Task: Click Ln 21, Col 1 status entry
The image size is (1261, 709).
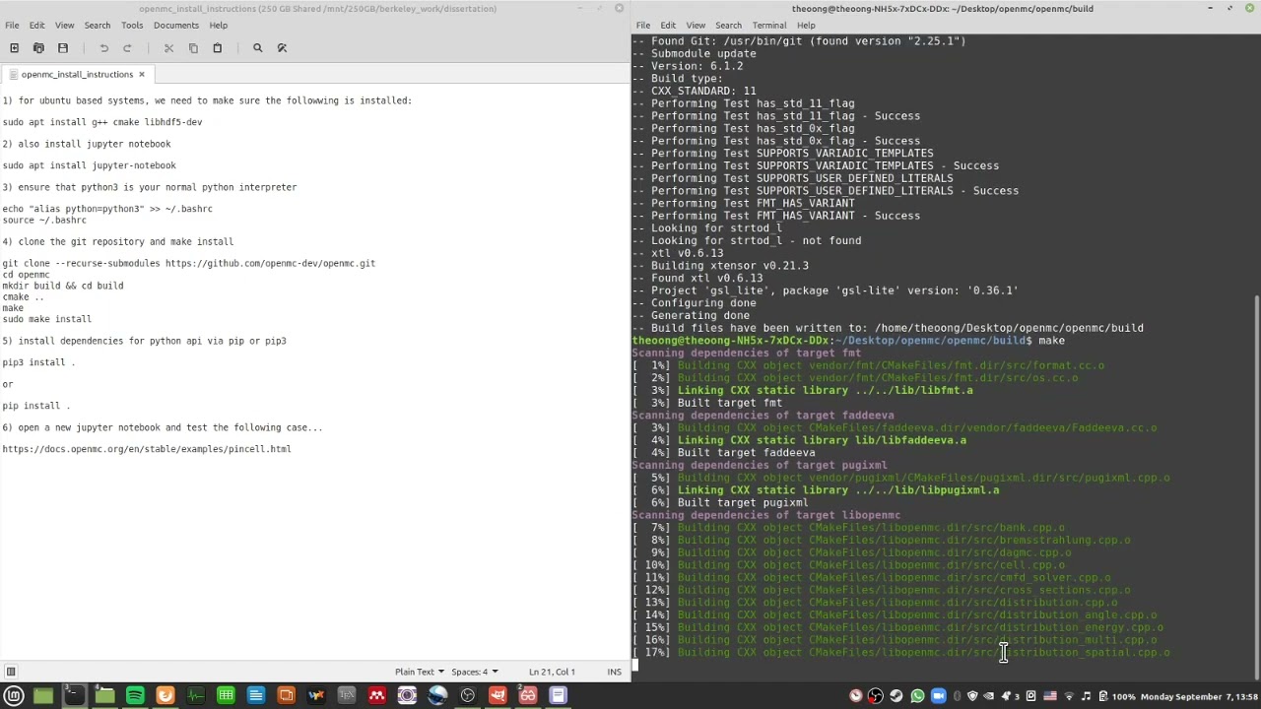Action: (x=552, y=672)
